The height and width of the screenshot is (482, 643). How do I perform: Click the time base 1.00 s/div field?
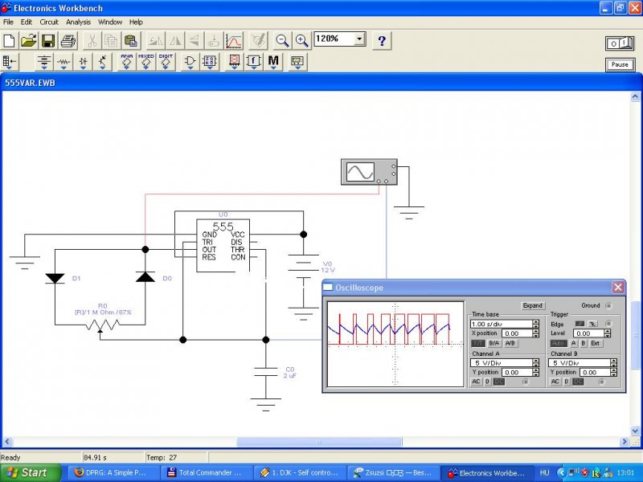(502, 324)
